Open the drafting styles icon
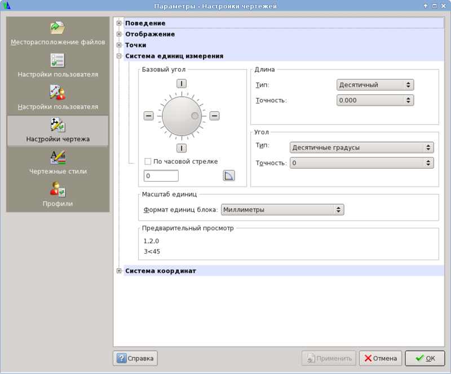The image size is (451, 374). (58, 157)
